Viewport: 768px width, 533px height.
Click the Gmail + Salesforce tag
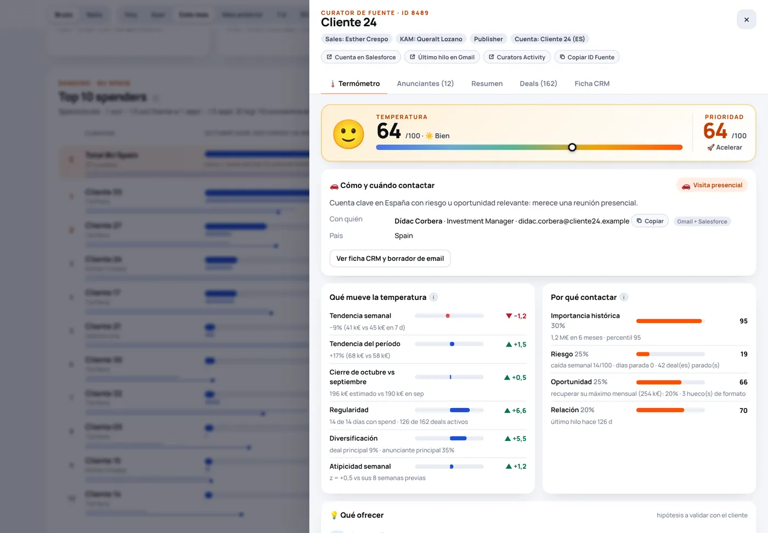click(702, 222)
